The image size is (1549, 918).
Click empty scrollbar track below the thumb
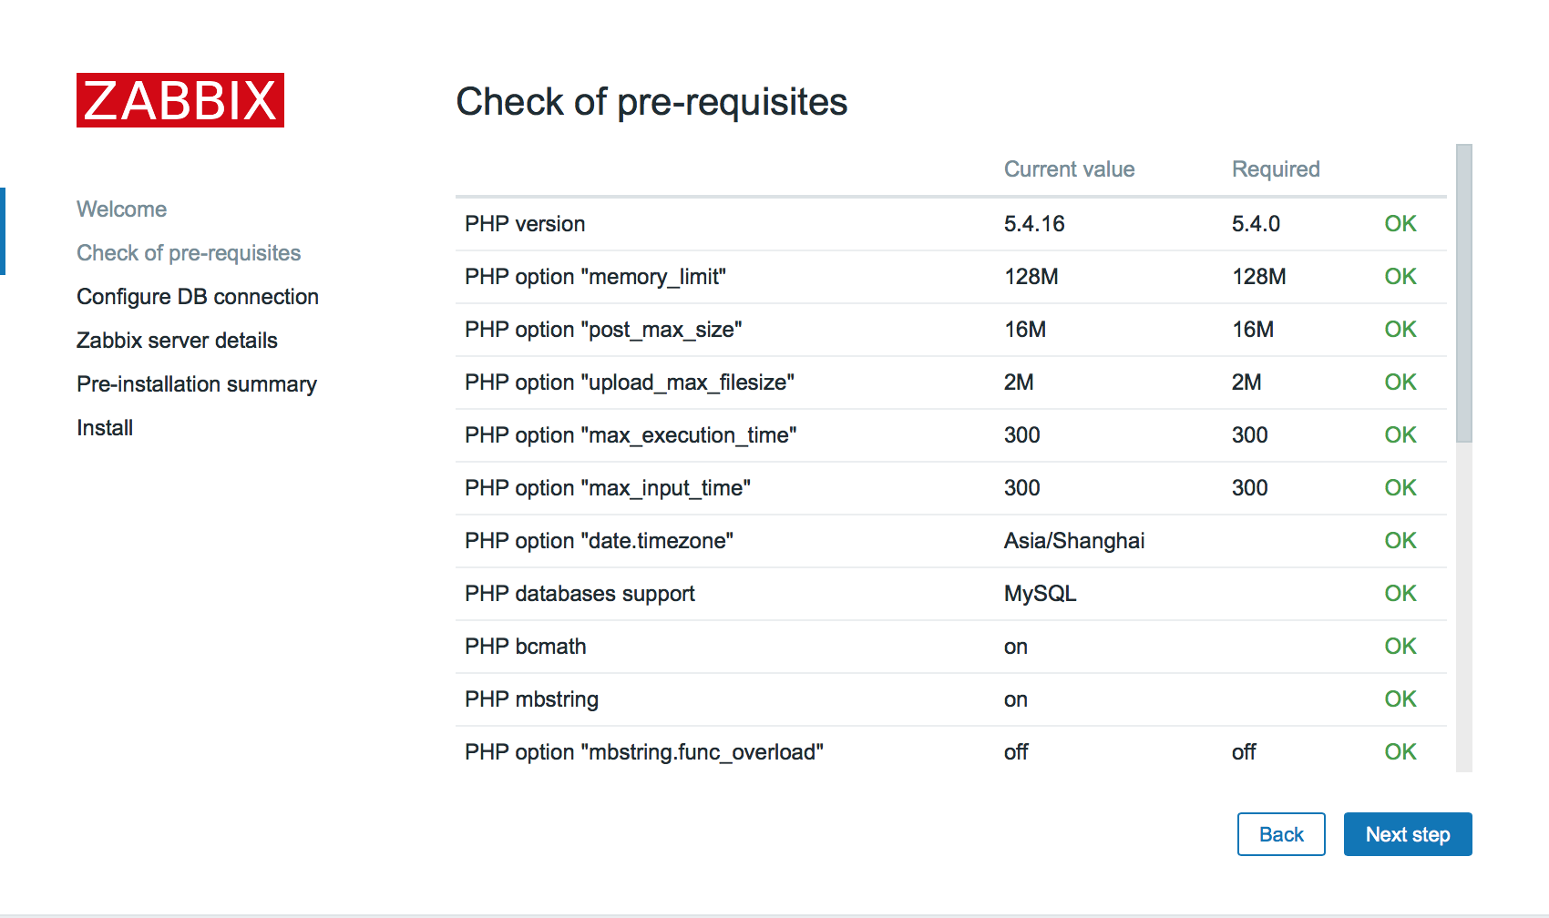pos(1464,607)
